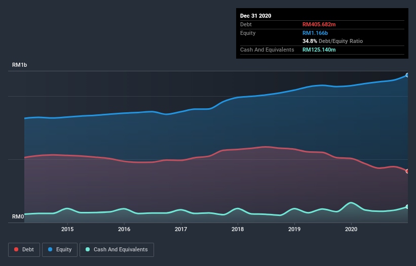Click the 2019 x-axis label

point(294,229)
